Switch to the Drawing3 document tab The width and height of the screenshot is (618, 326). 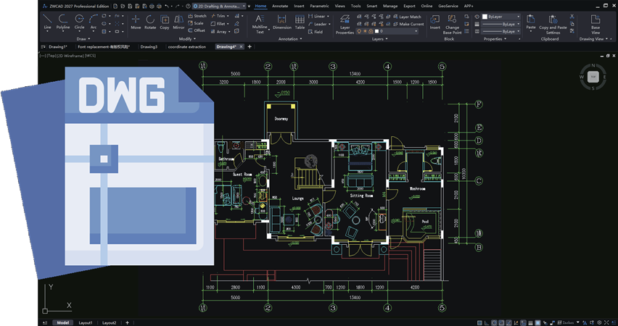149,46
